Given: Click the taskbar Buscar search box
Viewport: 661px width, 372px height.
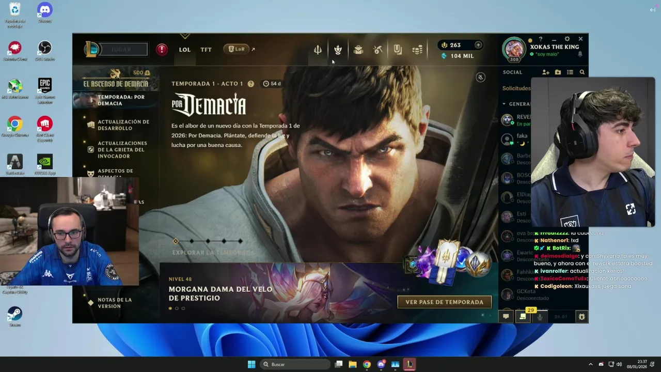Looking at the screenshot, I should click(x=295, y=364).
